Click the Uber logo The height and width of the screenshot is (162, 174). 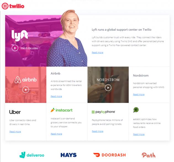pos(15,112)
